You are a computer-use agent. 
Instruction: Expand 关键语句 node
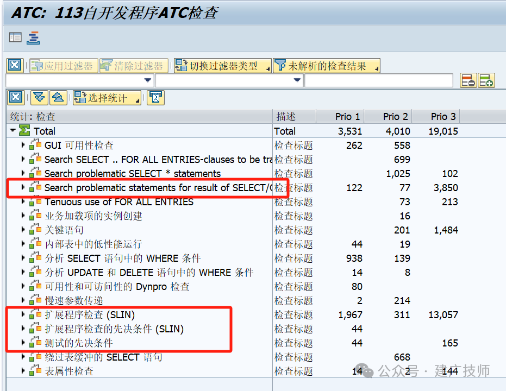[x=23, y=230]
